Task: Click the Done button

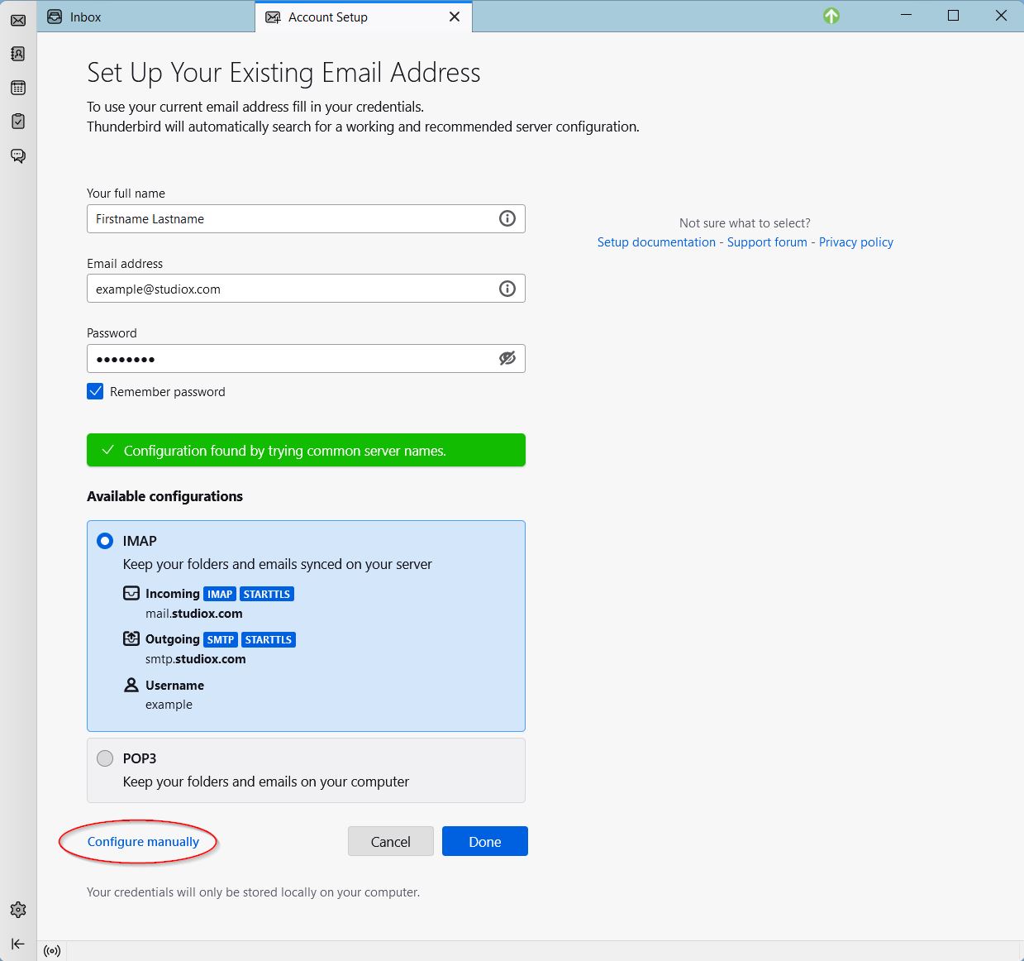Action: click(485, 841)
